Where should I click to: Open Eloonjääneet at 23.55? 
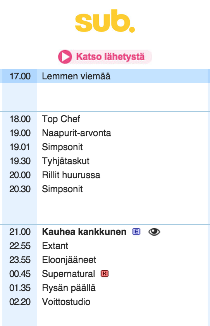[x=69, y=260]
